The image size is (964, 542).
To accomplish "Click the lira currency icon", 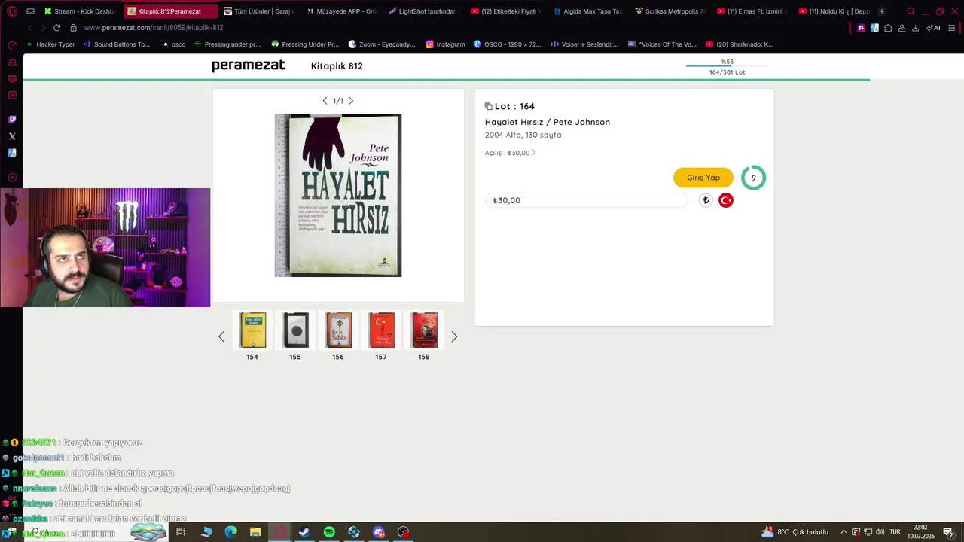I will [706, 200].
